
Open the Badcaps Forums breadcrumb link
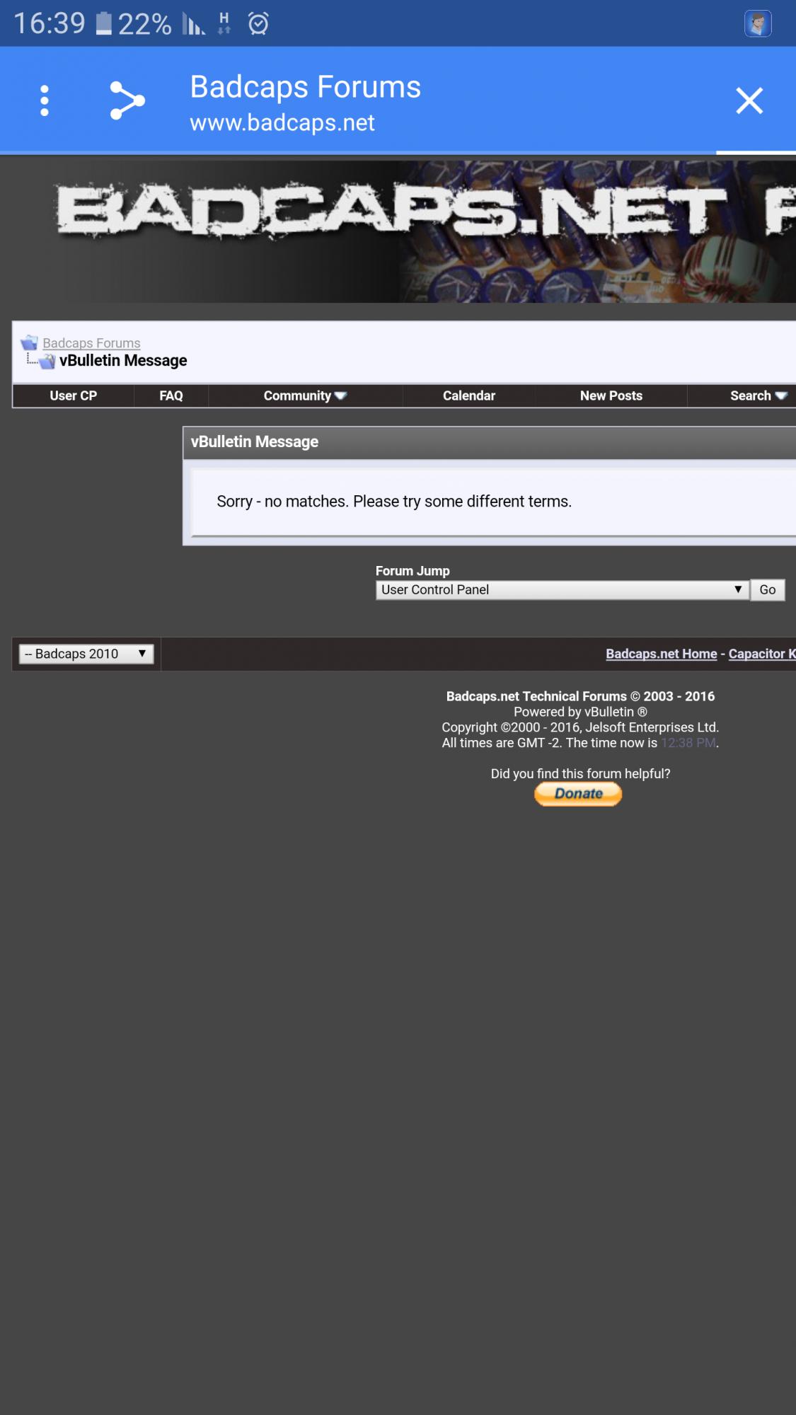91,343
